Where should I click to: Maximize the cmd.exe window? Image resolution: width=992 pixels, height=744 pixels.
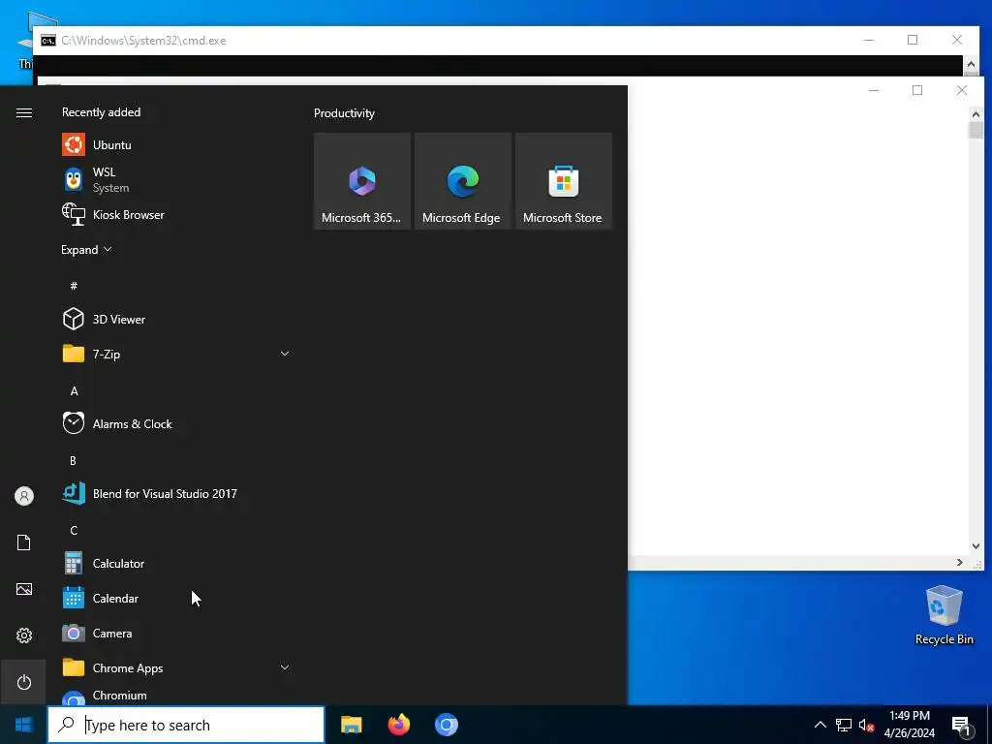913,40
